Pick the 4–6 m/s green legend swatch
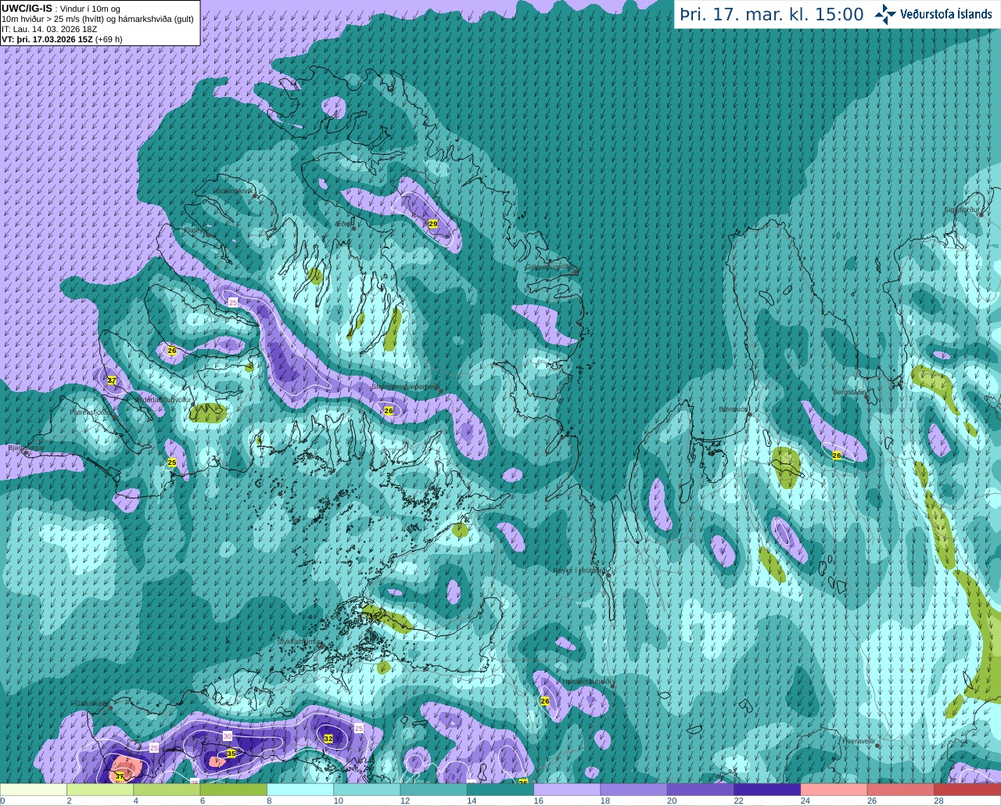1001x806 pixels. [x=167, y=790]
